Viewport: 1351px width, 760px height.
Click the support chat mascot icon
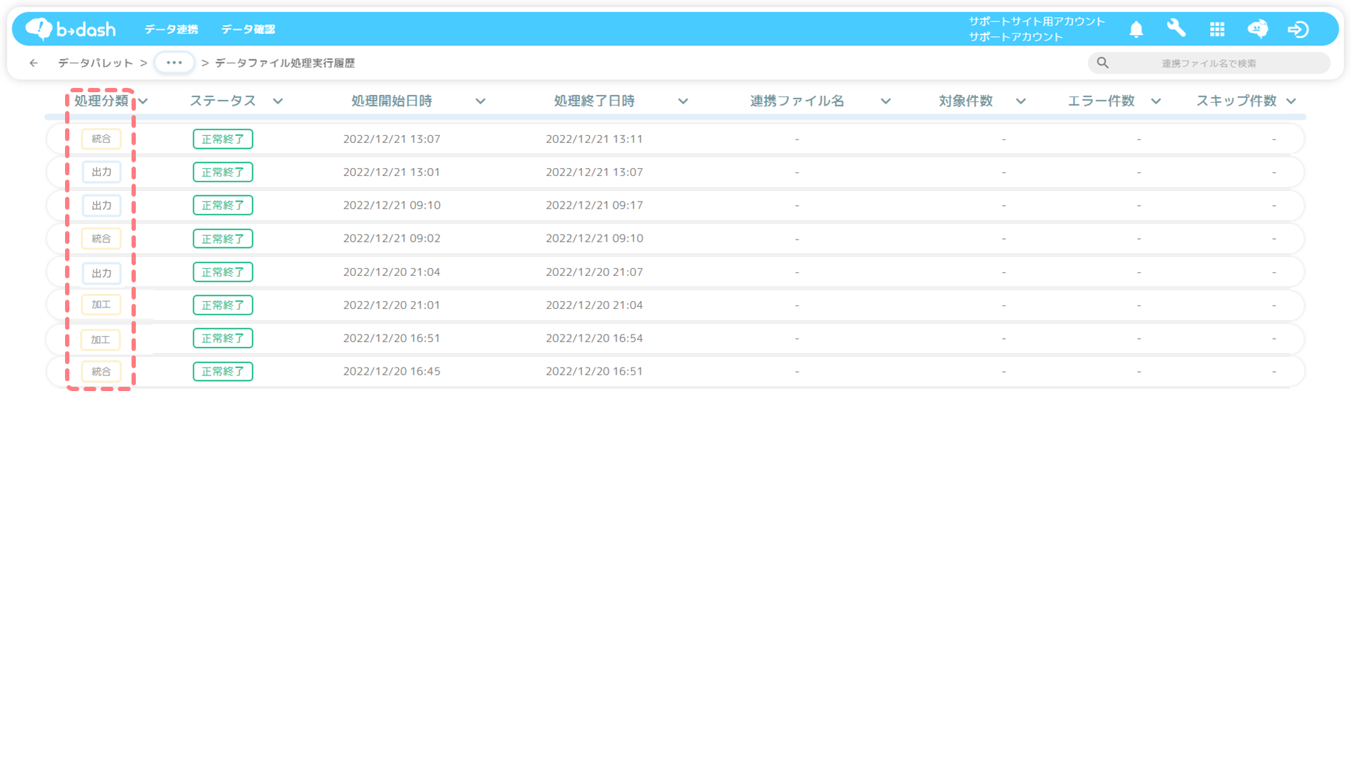coord(1257,29)
